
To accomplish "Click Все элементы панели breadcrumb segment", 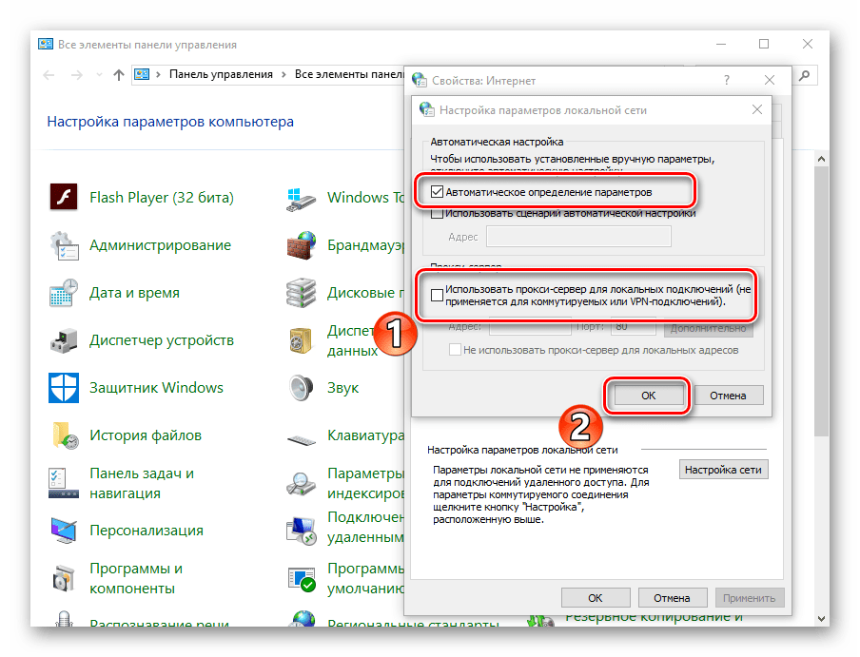I will point(349,74).
